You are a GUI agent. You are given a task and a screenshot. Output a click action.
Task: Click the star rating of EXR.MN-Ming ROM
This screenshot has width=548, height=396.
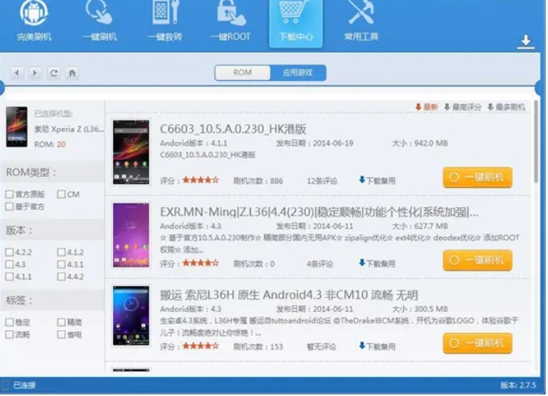coord(200,263)
